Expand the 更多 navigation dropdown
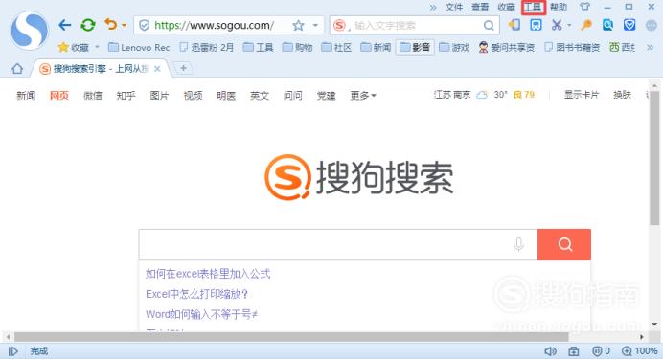 pyautogui.click(x=363, y=96)
